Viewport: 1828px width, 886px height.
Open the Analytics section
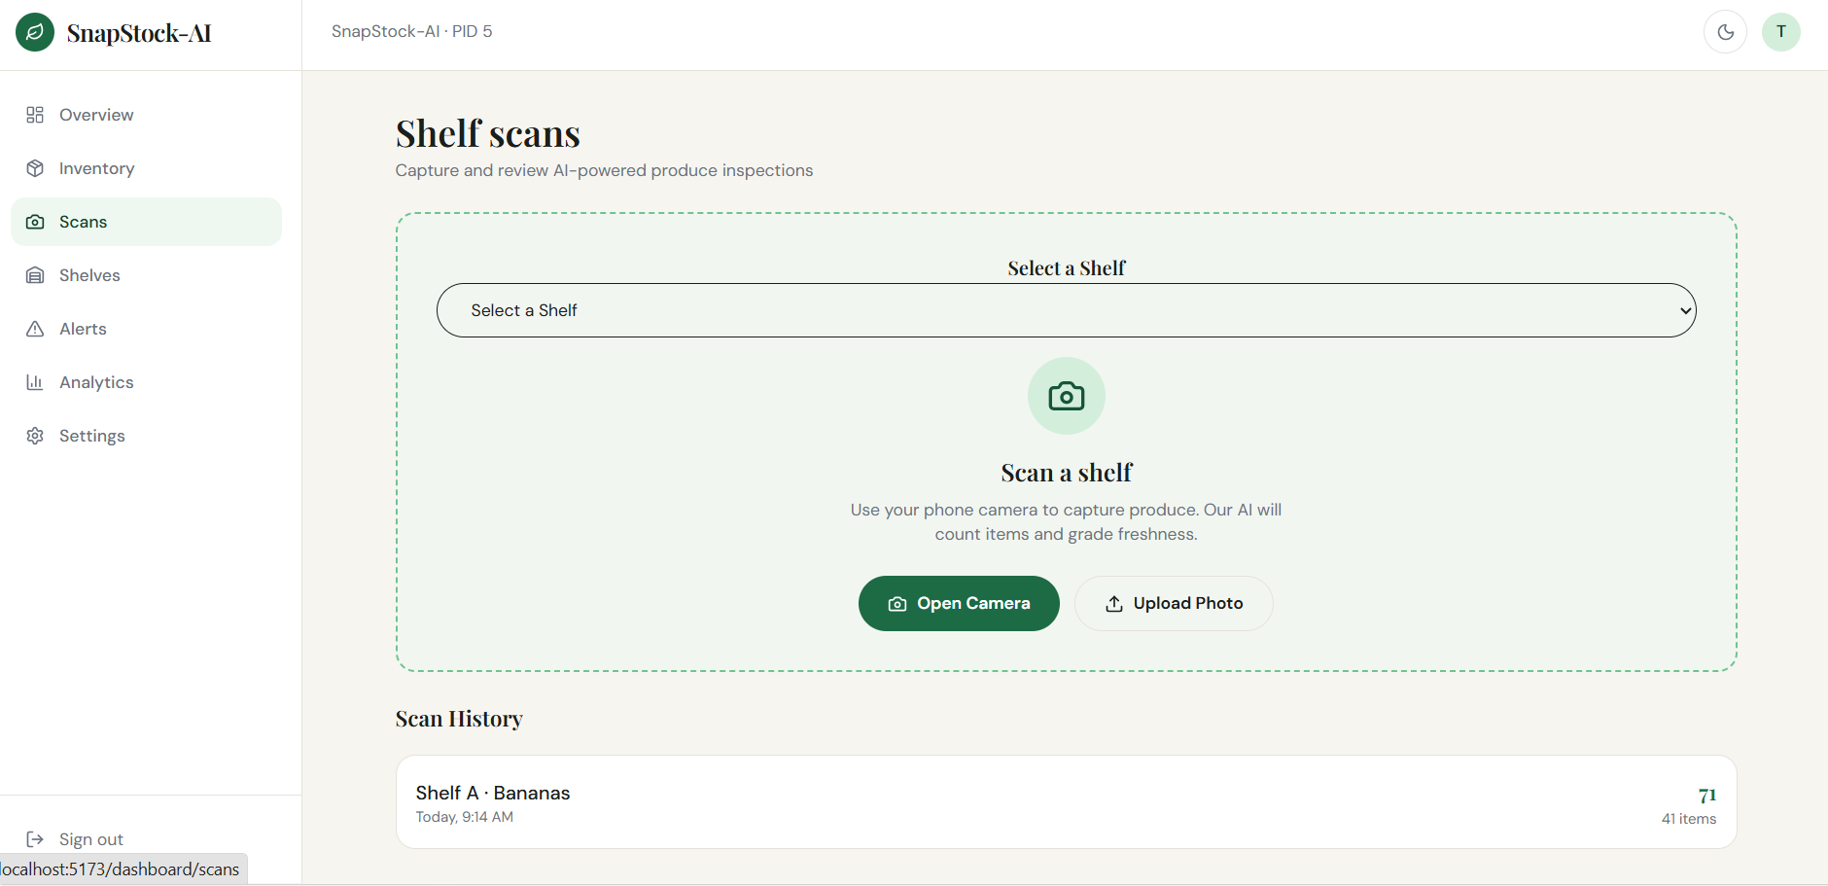point(146,382)
